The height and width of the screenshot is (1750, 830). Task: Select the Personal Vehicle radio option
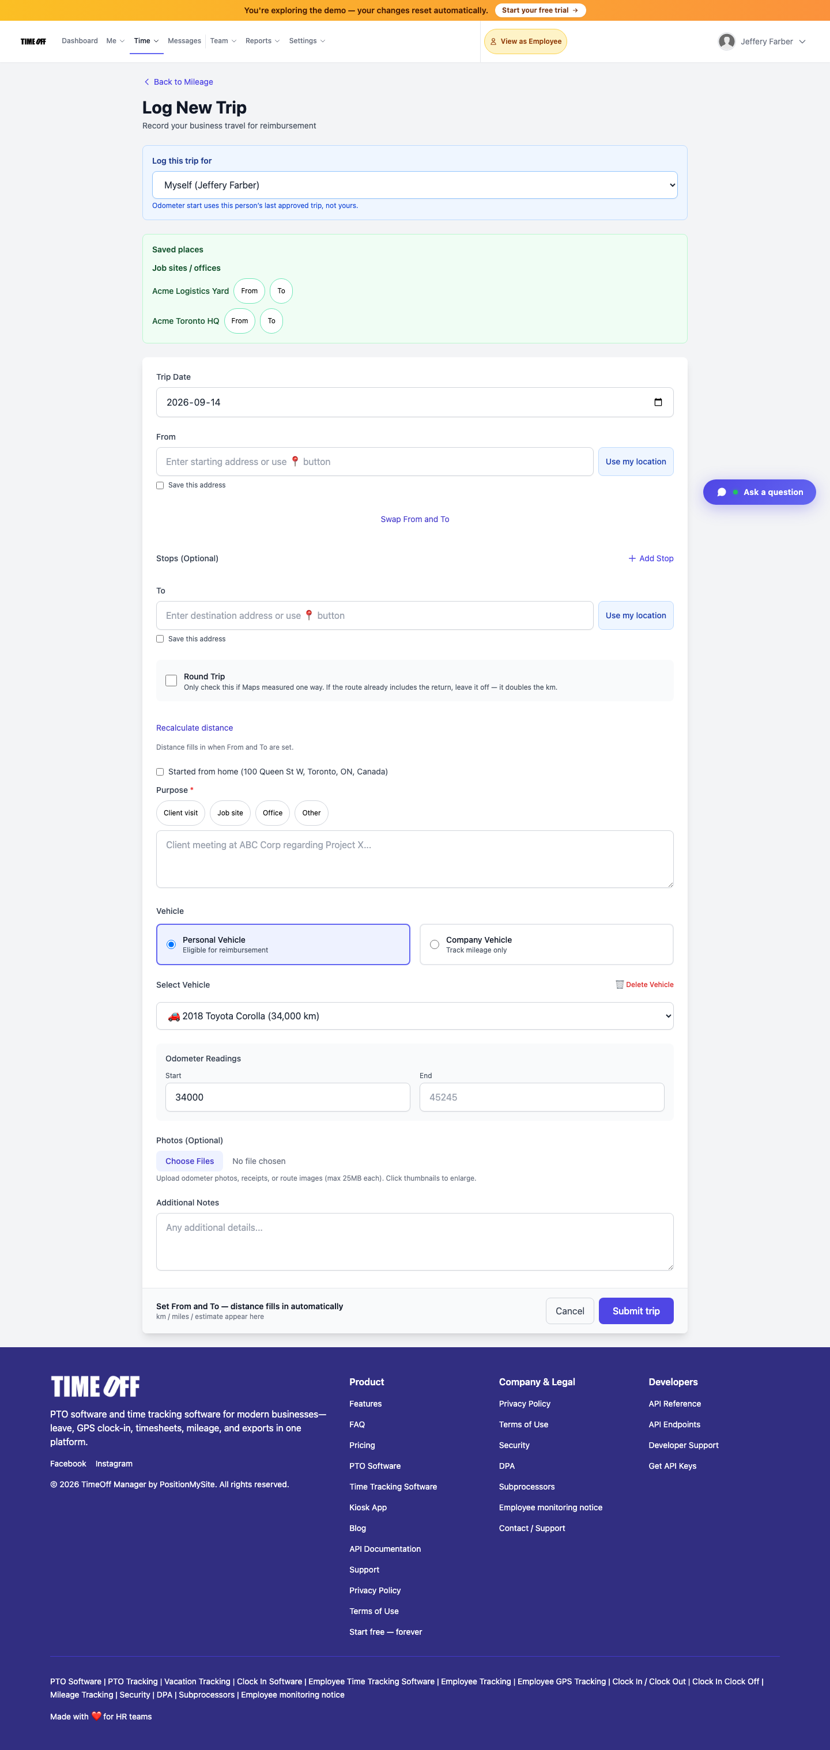point(171,944)
